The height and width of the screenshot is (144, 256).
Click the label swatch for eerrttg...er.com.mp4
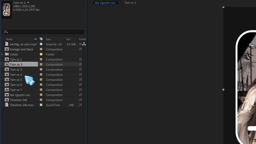point(41,44)
